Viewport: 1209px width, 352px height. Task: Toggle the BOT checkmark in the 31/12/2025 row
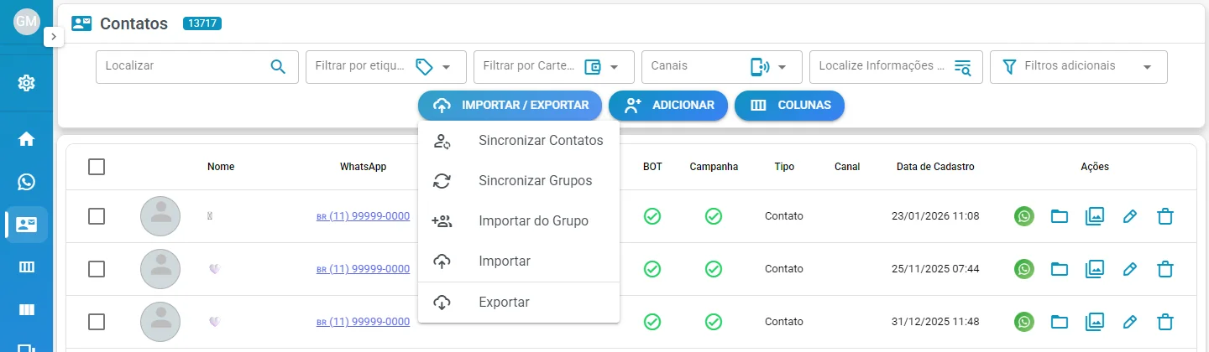652,322
